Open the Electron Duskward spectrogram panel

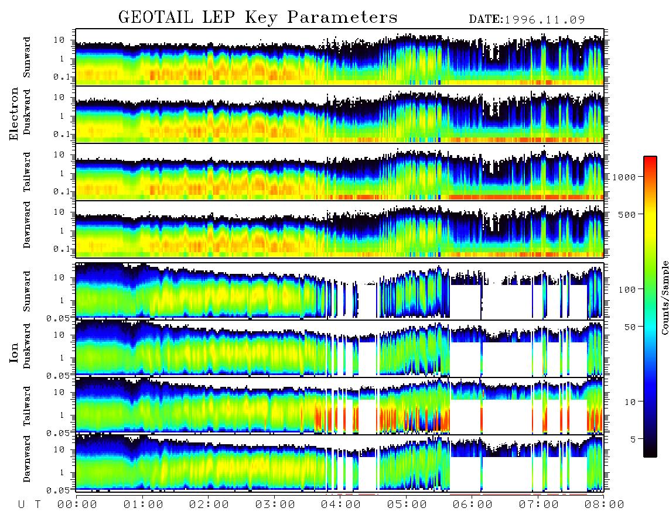click(340, 114)
